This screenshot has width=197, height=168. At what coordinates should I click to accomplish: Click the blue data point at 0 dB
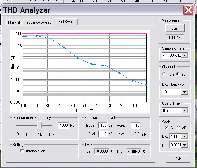[x=146, y=85]
